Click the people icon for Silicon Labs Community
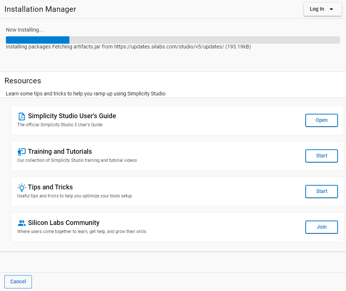346x291 pixels. [22, 223]
